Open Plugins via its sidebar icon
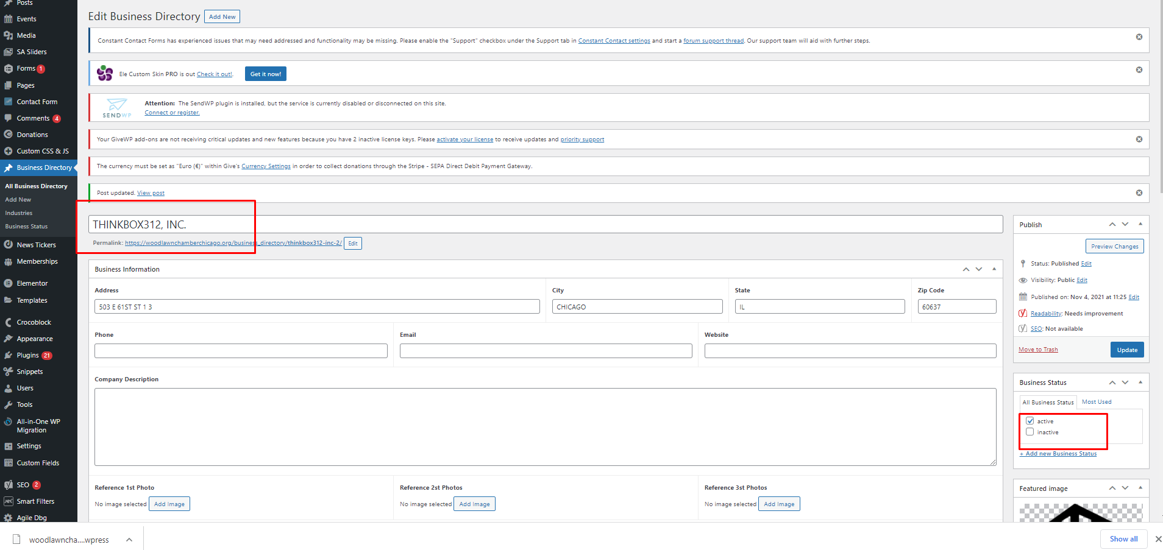This screenshot has height=550, width=1163. click(9, 355)
